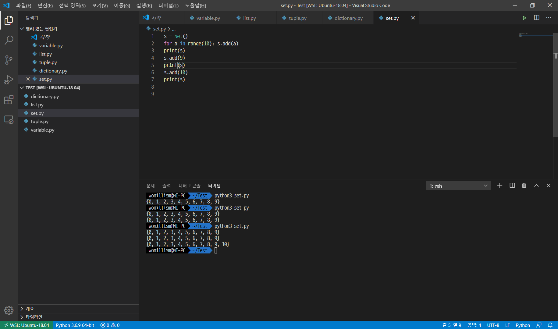Click the terminal prompt input line
Screen dimensions: 558x329
pyautogui.click(x=215, y=250)
